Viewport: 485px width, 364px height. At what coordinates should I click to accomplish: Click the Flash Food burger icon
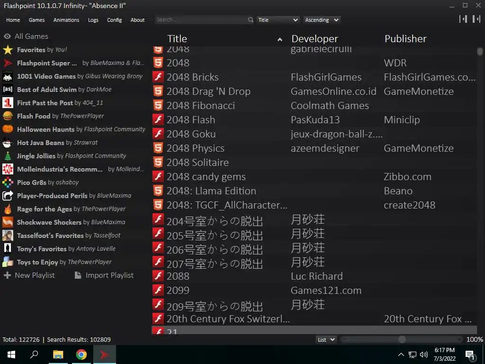click(x=8, y=116)
